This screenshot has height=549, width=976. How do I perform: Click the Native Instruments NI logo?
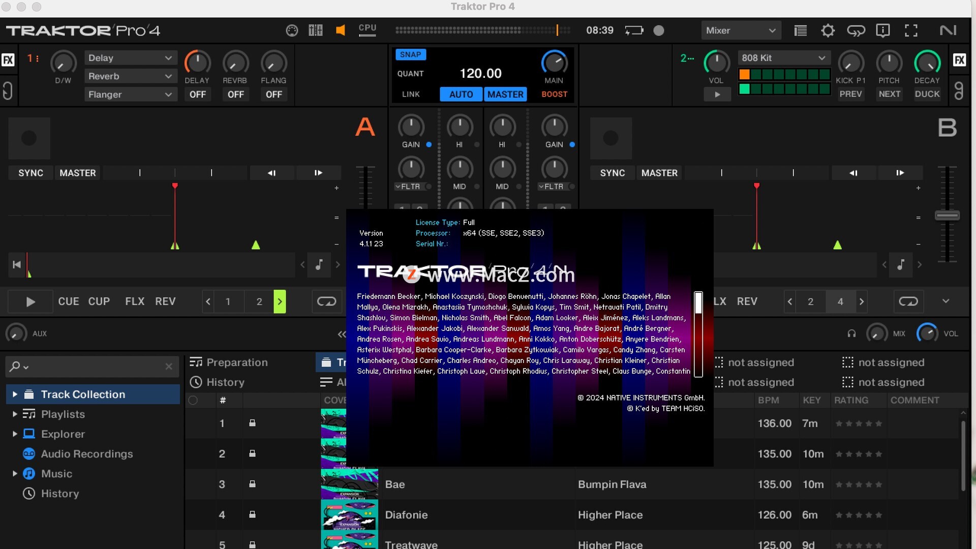tap(948, 30)
